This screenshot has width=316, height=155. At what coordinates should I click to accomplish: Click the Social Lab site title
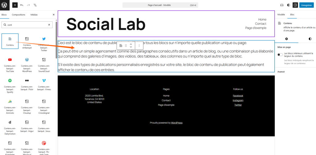(106, 24)
